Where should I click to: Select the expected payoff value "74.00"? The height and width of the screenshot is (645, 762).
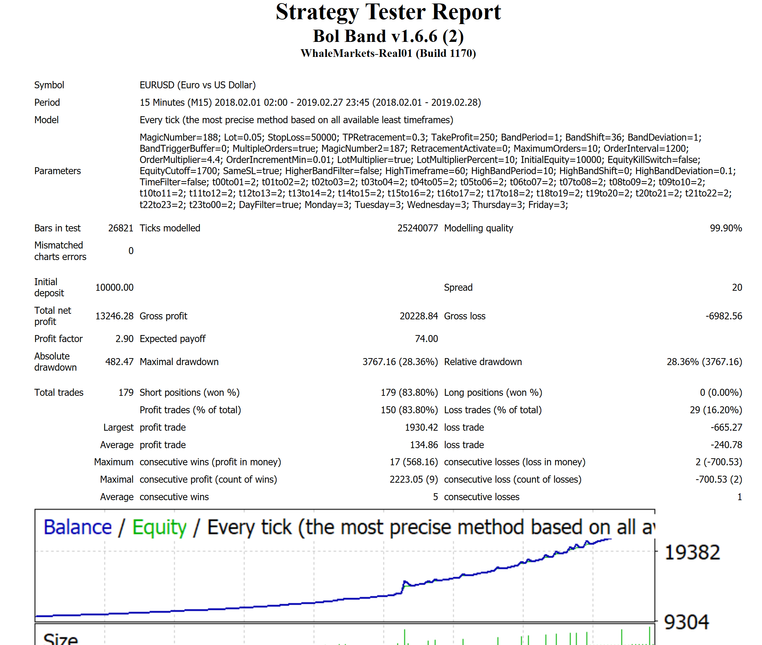(426, 339)
